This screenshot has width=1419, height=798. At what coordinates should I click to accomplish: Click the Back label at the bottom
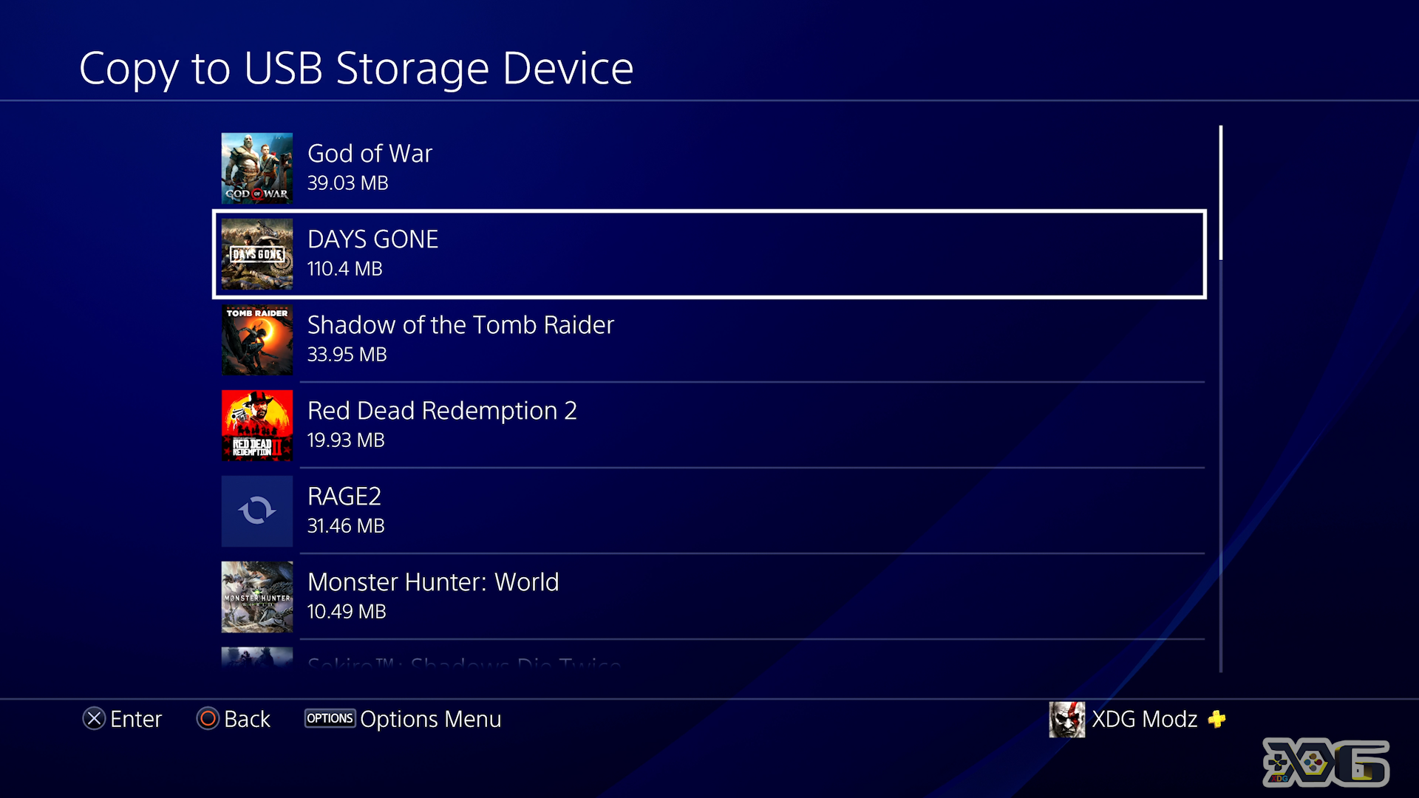point(247,719)
